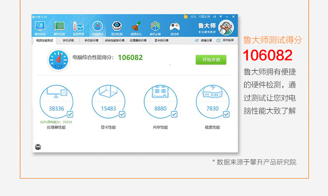328x196 pixels.
Task: Click the 磁盘性能 label
Action: (x=212, y=127)
